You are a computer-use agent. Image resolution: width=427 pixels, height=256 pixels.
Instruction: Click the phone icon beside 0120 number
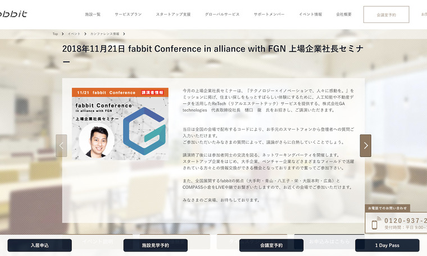[376, 223]
